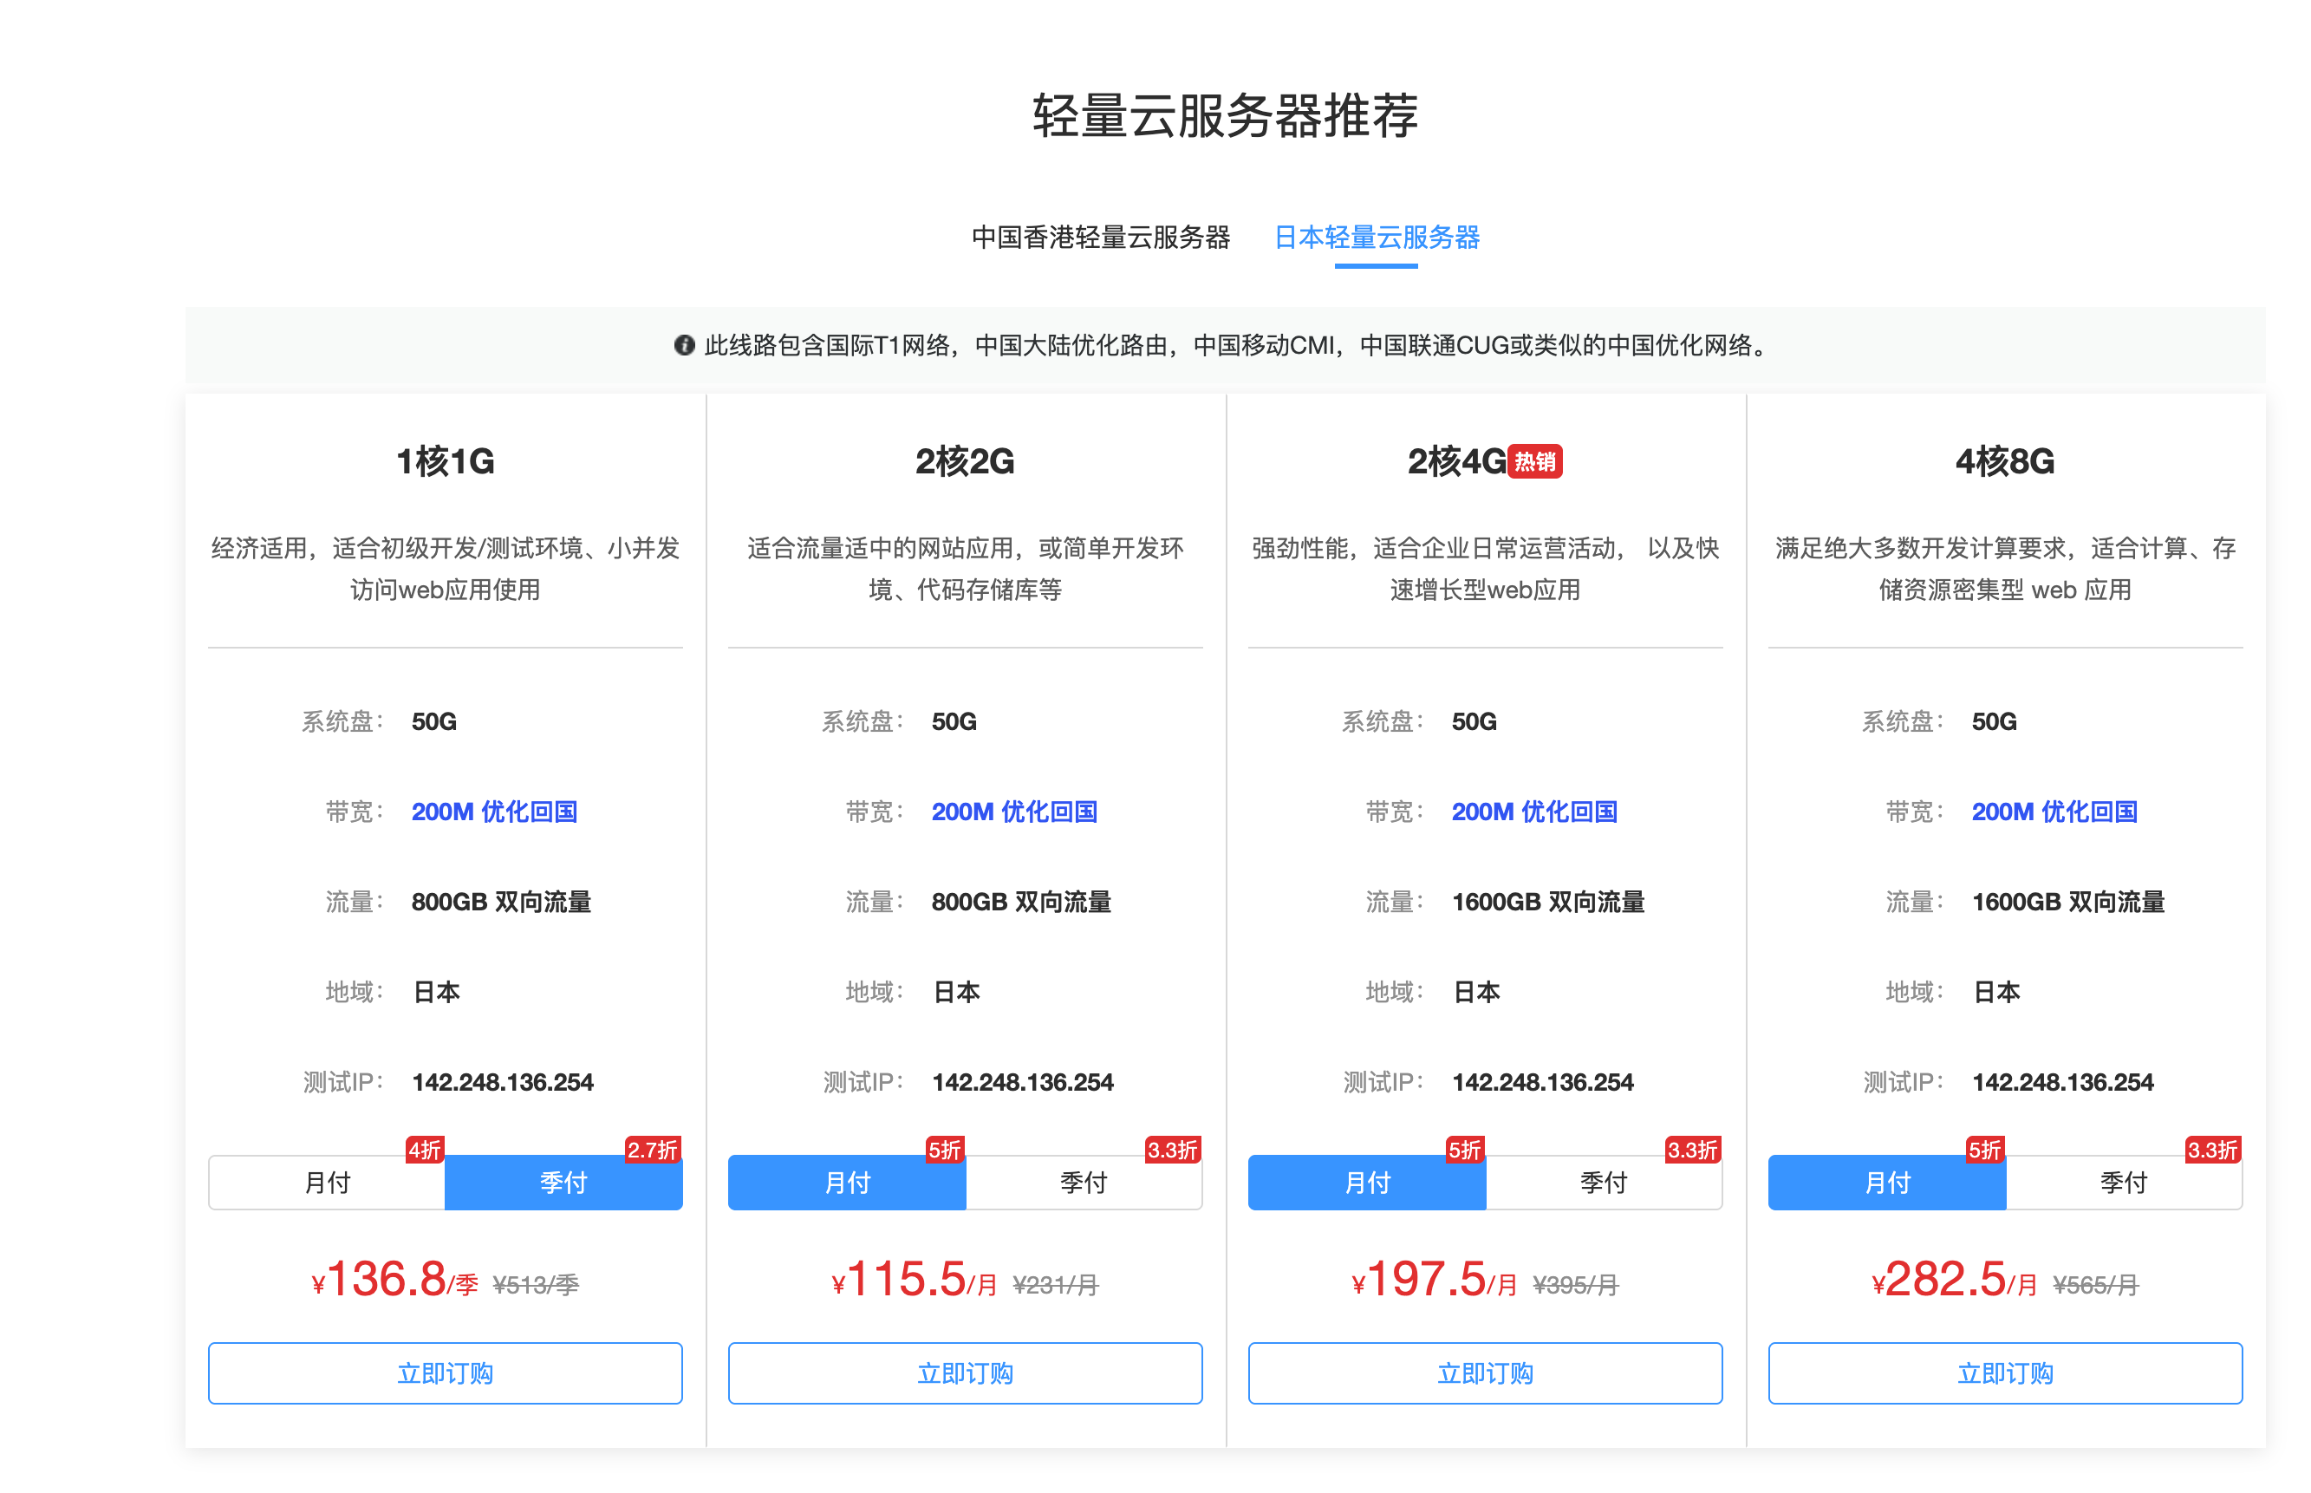Click the 3.3折 badge on 2核4G 季付

(1693, 1150)
